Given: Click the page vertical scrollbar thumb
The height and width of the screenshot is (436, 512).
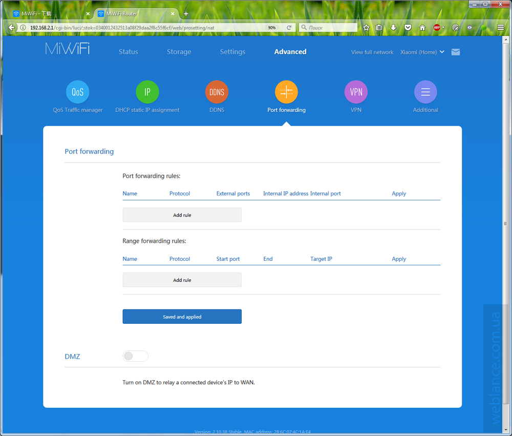Looking at the screenshot, I should pos(505,224).
